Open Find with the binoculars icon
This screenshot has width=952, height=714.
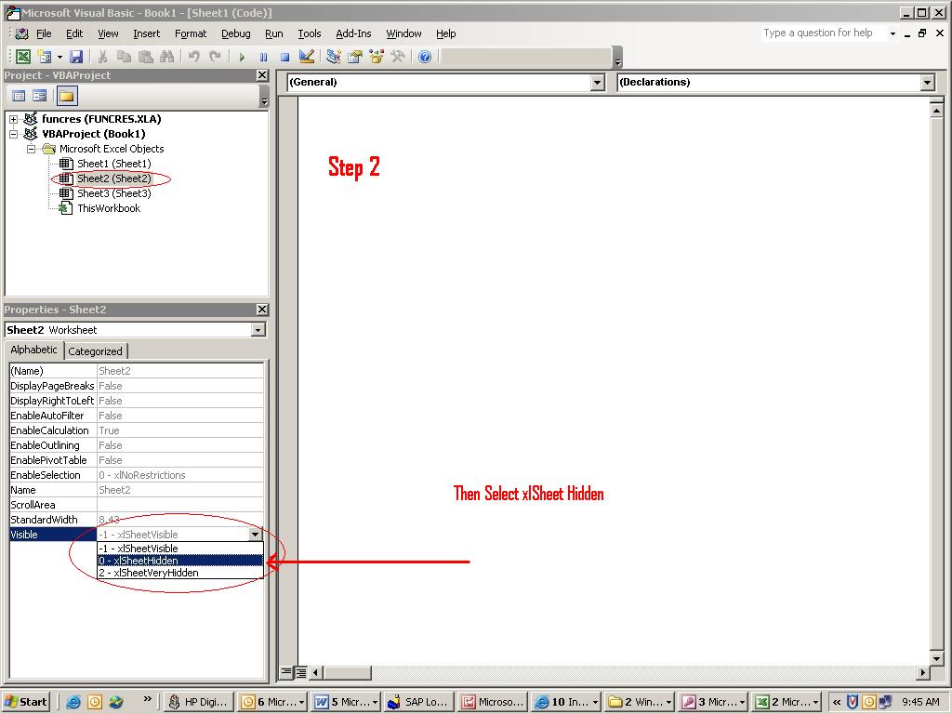167,57
